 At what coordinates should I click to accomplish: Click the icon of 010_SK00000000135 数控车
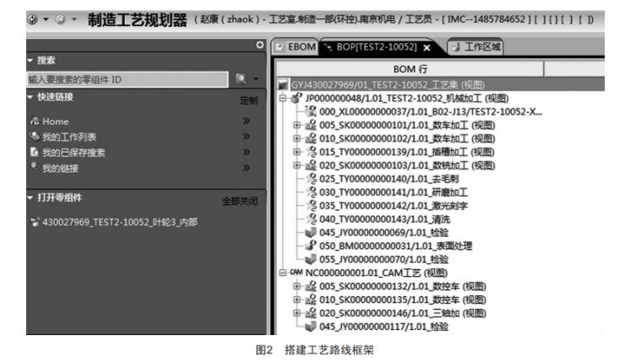point(311,300)
